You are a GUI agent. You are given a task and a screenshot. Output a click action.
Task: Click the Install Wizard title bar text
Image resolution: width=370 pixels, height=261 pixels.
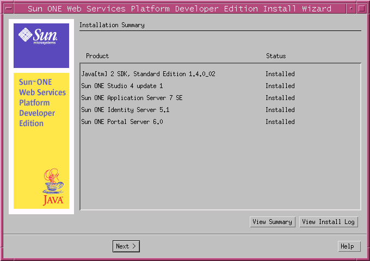(180, 9)
